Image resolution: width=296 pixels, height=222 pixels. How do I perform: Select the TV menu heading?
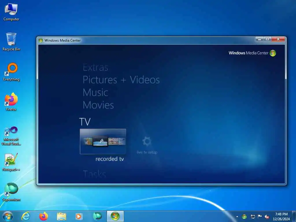85,122
